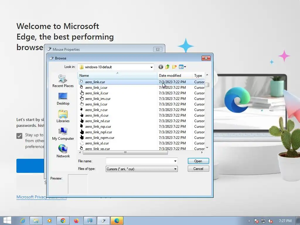Screen dimensions: 300x225
Task: Click the Open button
Action: [x=198, y=161]
